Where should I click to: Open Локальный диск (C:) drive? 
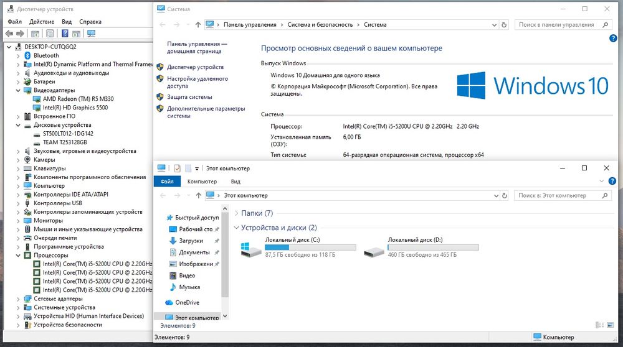(x=298, y=248)
